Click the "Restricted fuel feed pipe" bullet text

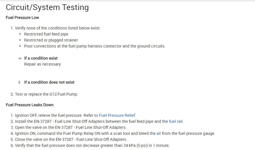click(46, 34)
